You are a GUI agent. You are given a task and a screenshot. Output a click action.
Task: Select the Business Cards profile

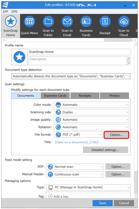[86, 26]
